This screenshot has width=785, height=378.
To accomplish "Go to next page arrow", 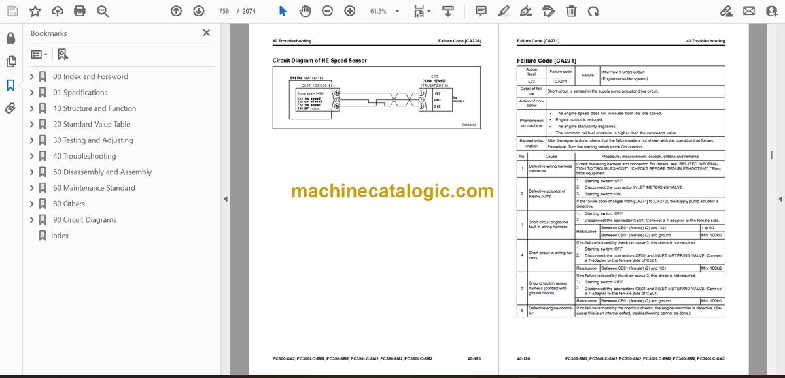I will click(196, 11).
